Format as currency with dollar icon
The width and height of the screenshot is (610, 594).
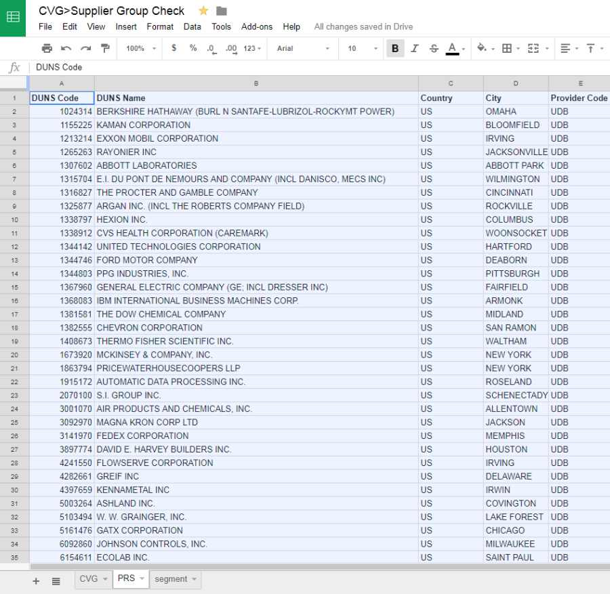174,48
